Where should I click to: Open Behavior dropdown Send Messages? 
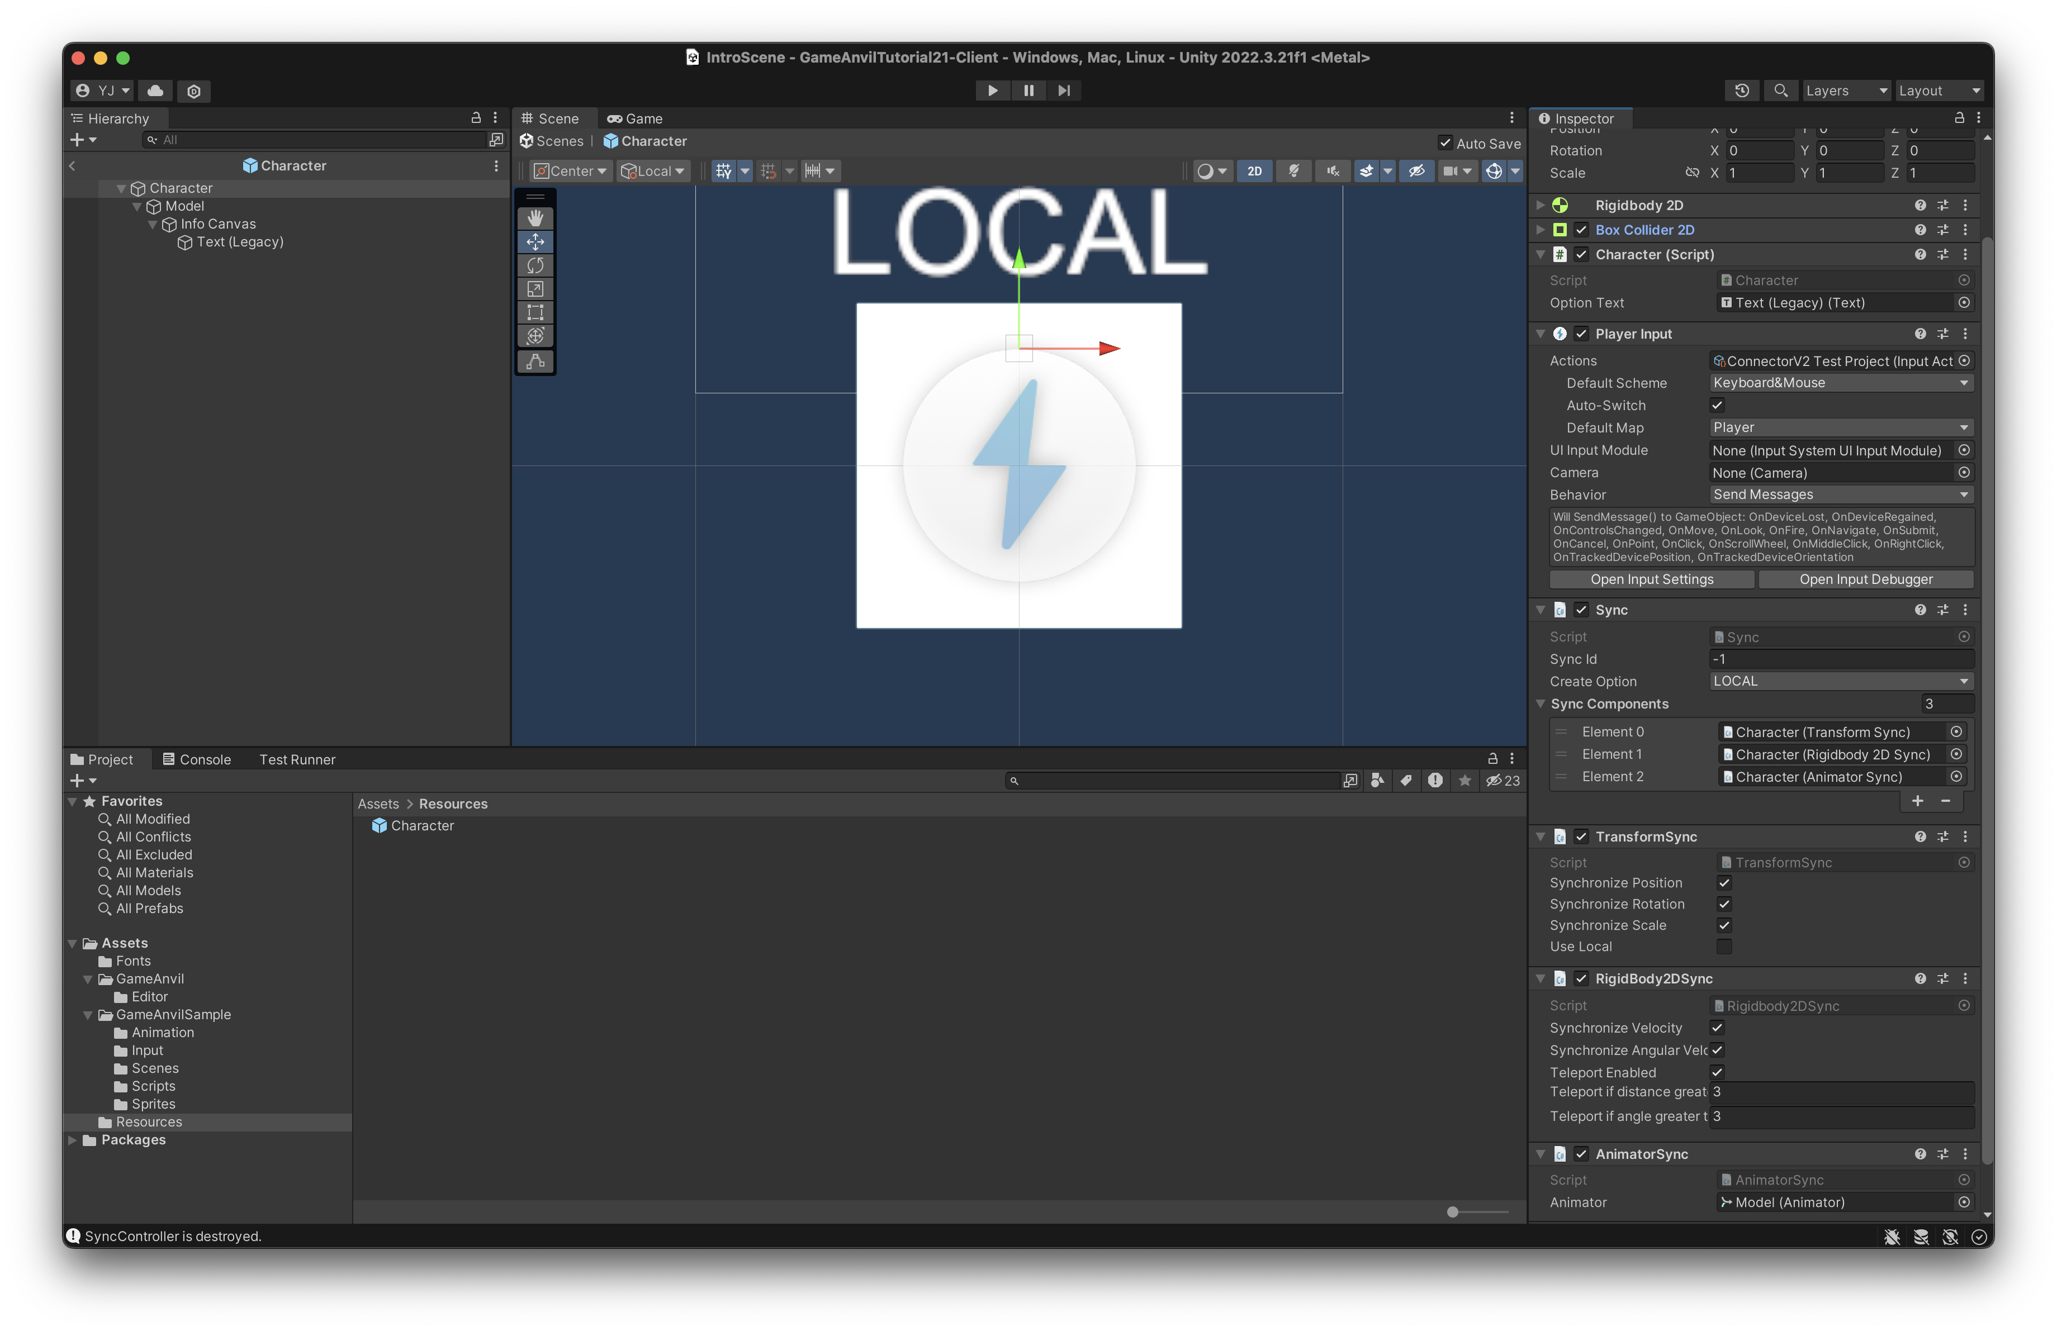click(1841, 494)
